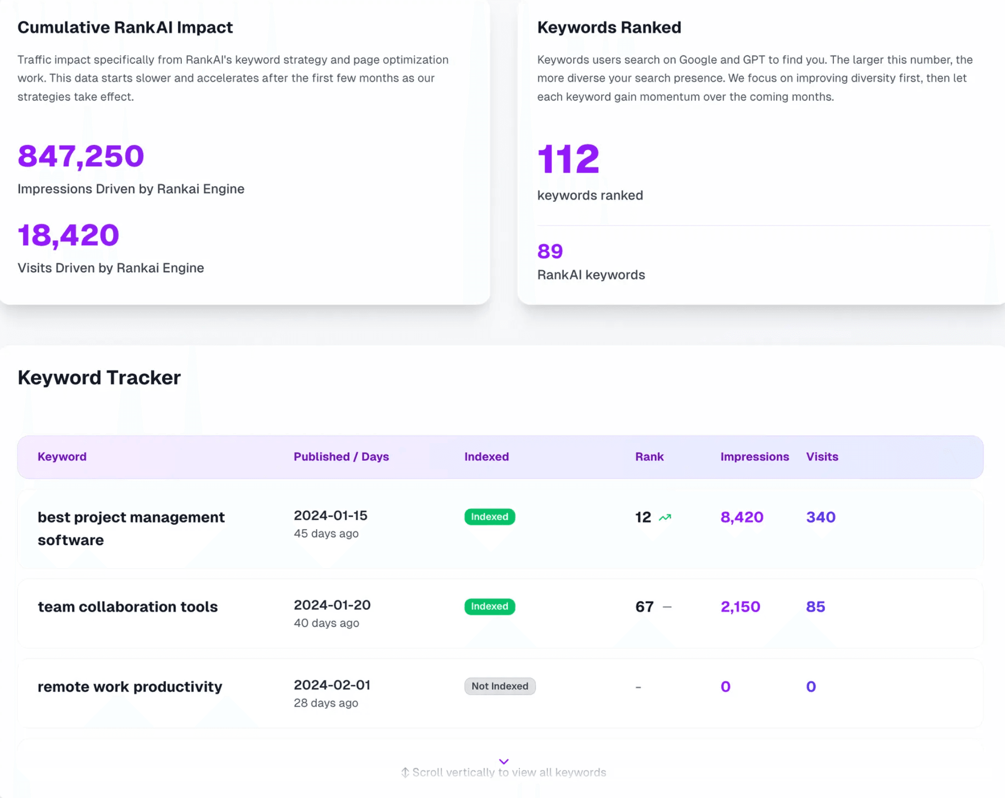Screen dimensions: 1005x798
Task: Click the Not Indexed badge
Action: point(500,686)
